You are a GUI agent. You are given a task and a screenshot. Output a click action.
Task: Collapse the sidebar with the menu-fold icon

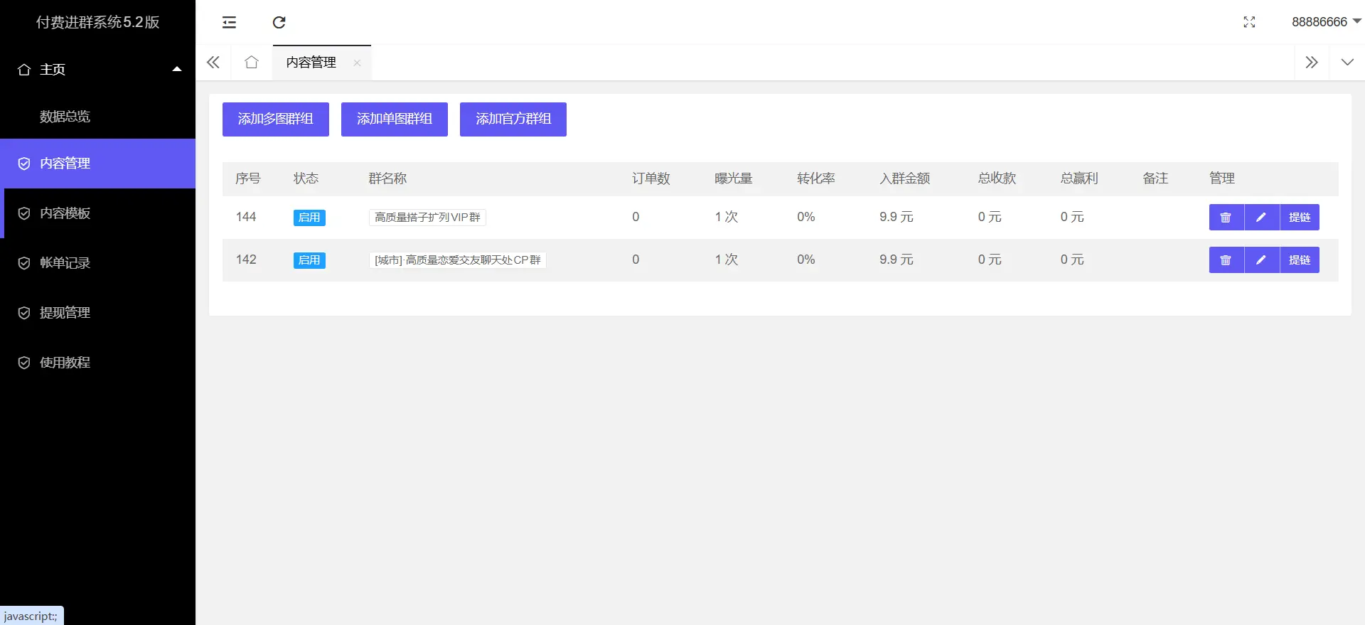coord(229,23)
